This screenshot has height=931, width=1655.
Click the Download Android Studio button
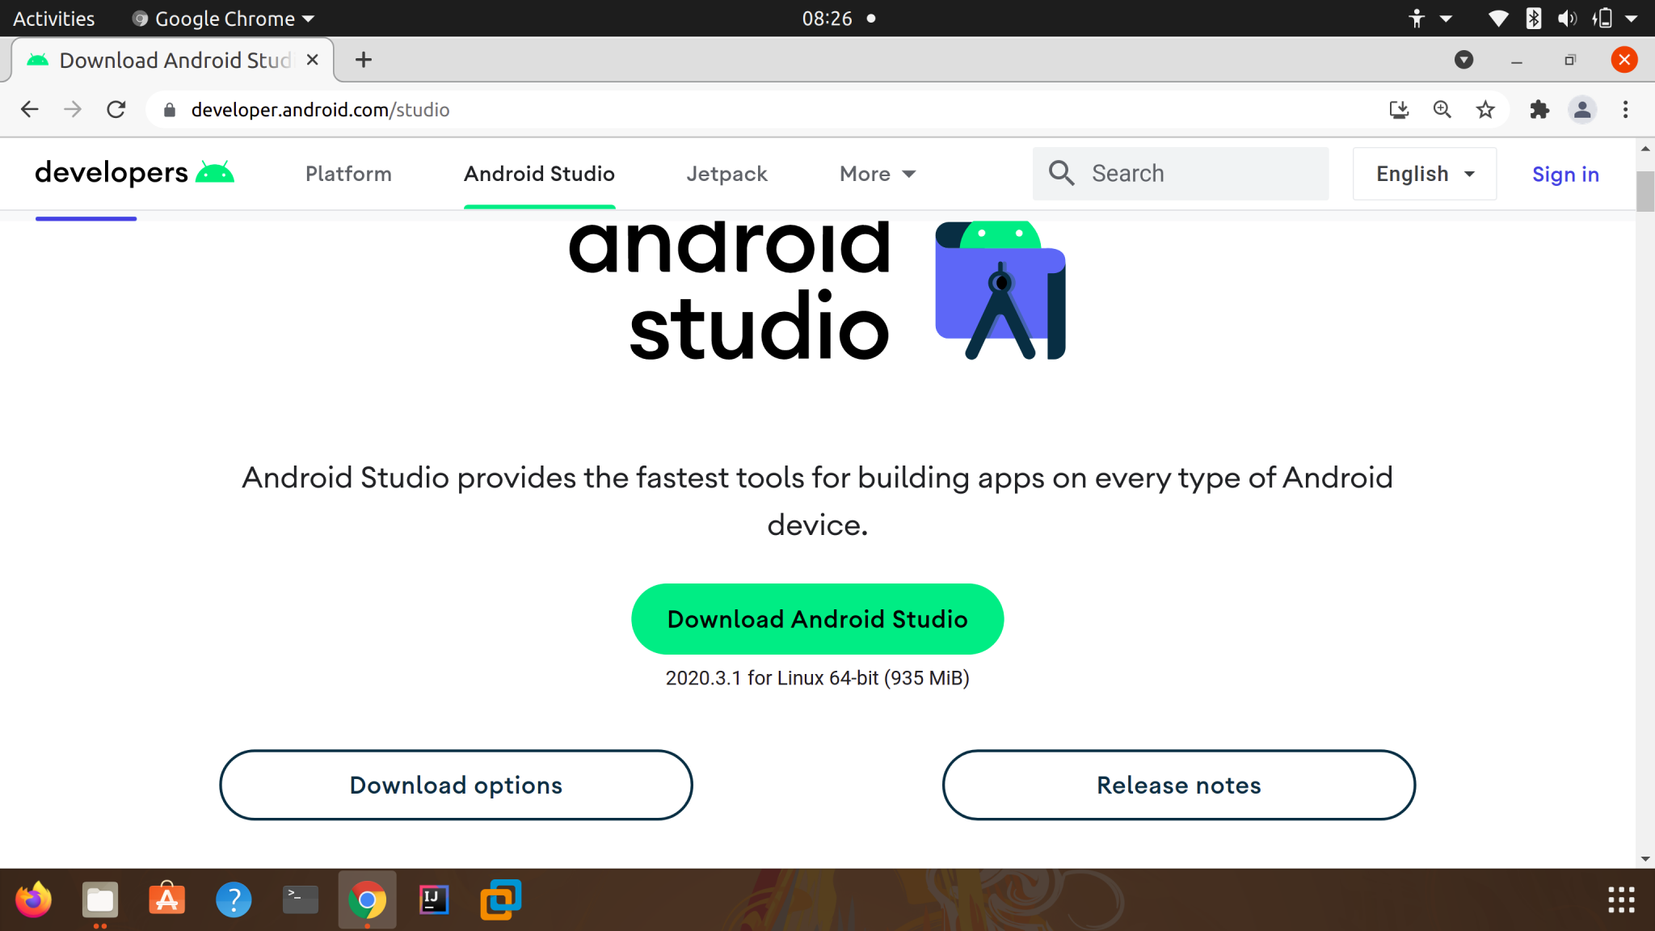(x=817, y=618)
